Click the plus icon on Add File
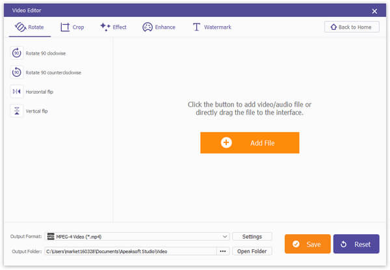Screen dimensions: 390x270 (226, 142)
